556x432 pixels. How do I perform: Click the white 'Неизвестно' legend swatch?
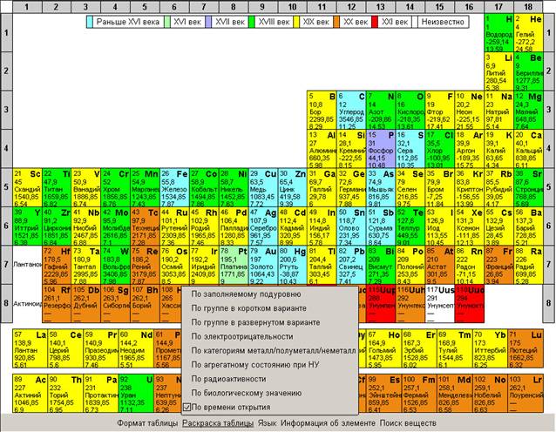(x=415, y=22)
